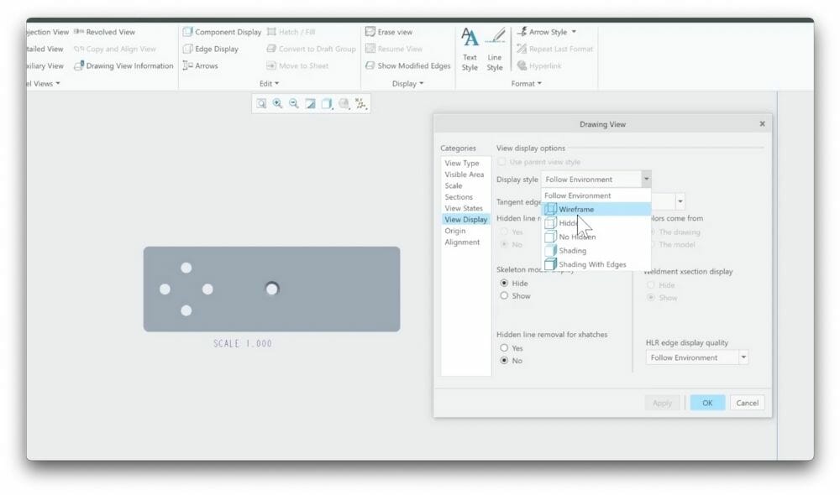Screen dimensions: 840x495
Task: Open the HLR edge display quality dropdown
Action: pyautogui.click(x=743, y=357)
